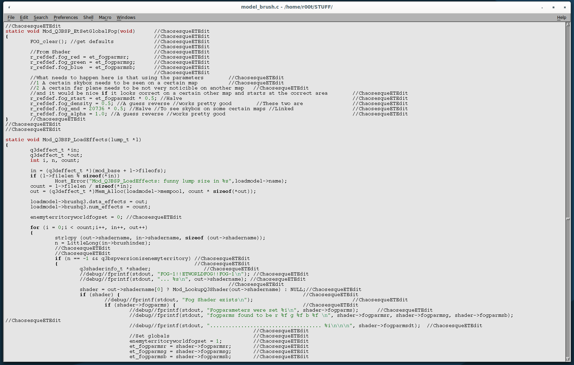Place cursor on 'FOG_clear(); //get defaults'
Screen dimensions: 574x365
[72, 42]
